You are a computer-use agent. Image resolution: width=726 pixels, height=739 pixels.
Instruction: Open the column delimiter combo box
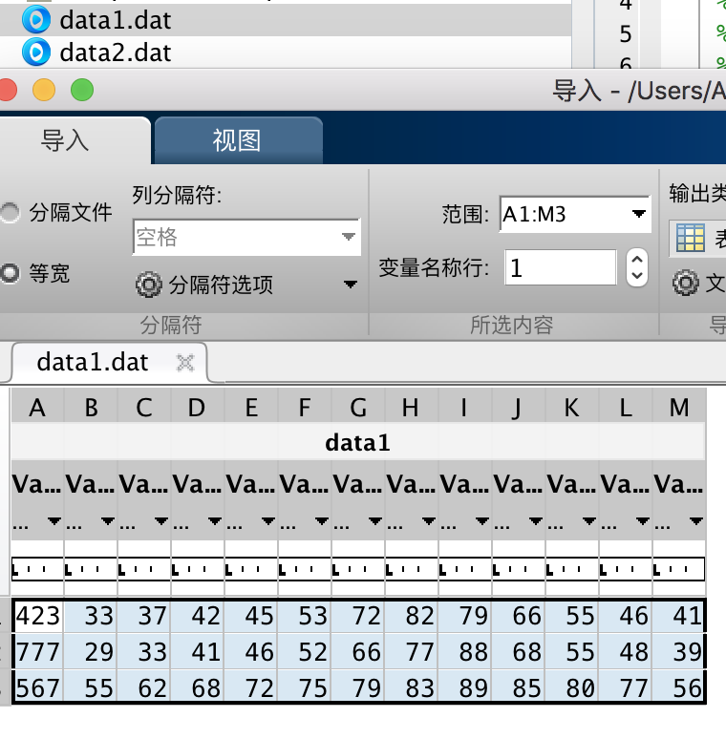pos(246,237)
